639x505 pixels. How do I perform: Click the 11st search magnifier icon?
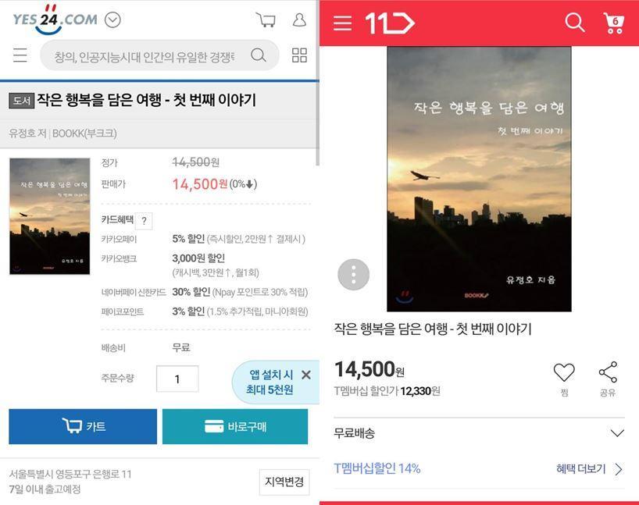click(575, 22)
